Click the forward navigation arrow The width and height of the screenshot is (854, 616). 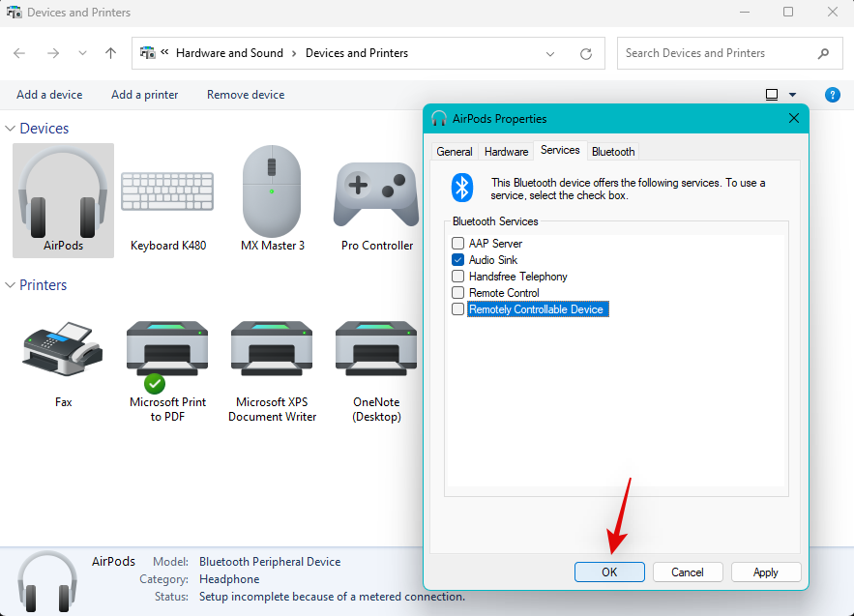tap(53, 53)
